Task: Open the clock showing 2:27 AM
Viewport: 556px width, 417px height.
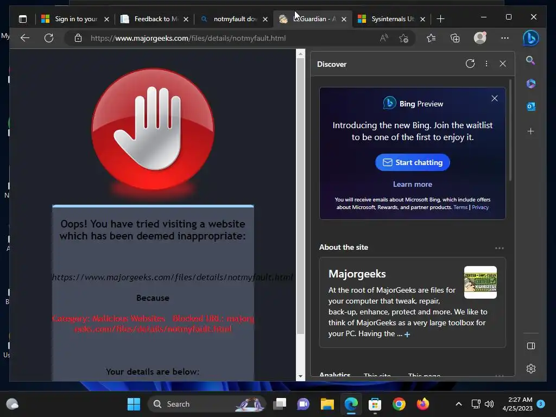Action: click(x=517, y=404)
